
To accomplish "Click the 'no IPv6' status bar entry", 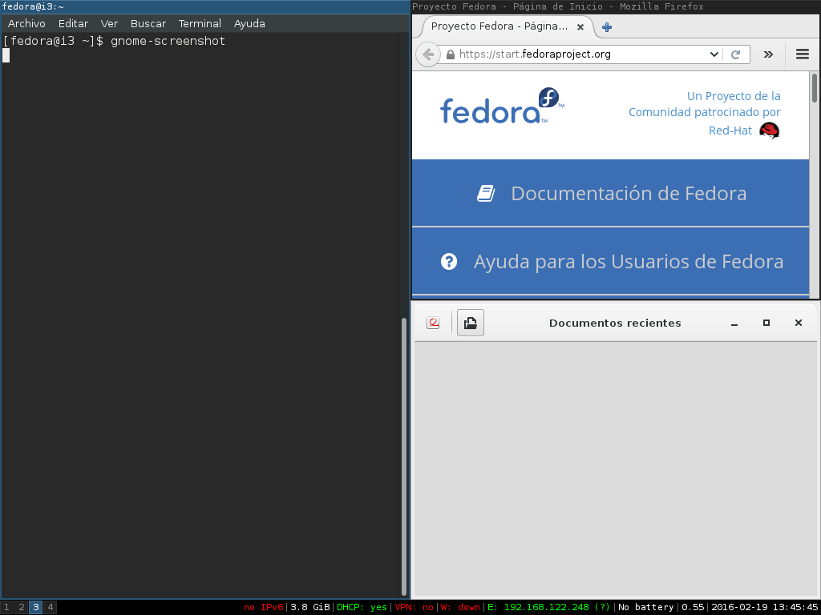I will (x=263, y=607).
